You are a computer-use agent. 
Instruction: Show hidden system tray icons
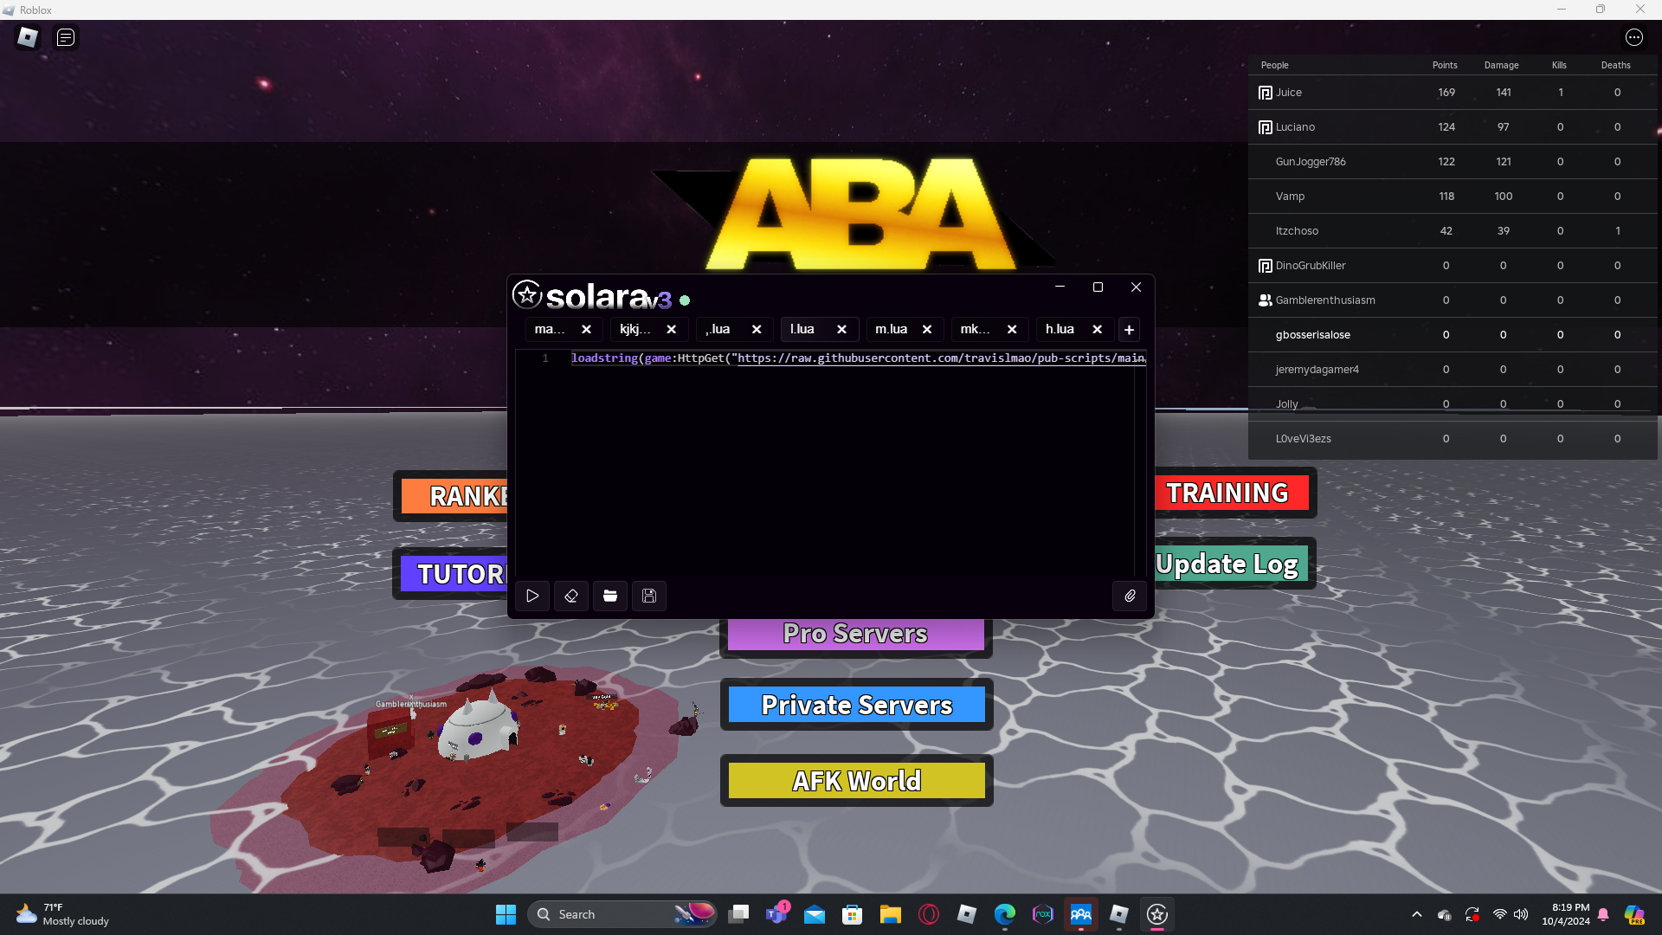[x=1417, y=914]
